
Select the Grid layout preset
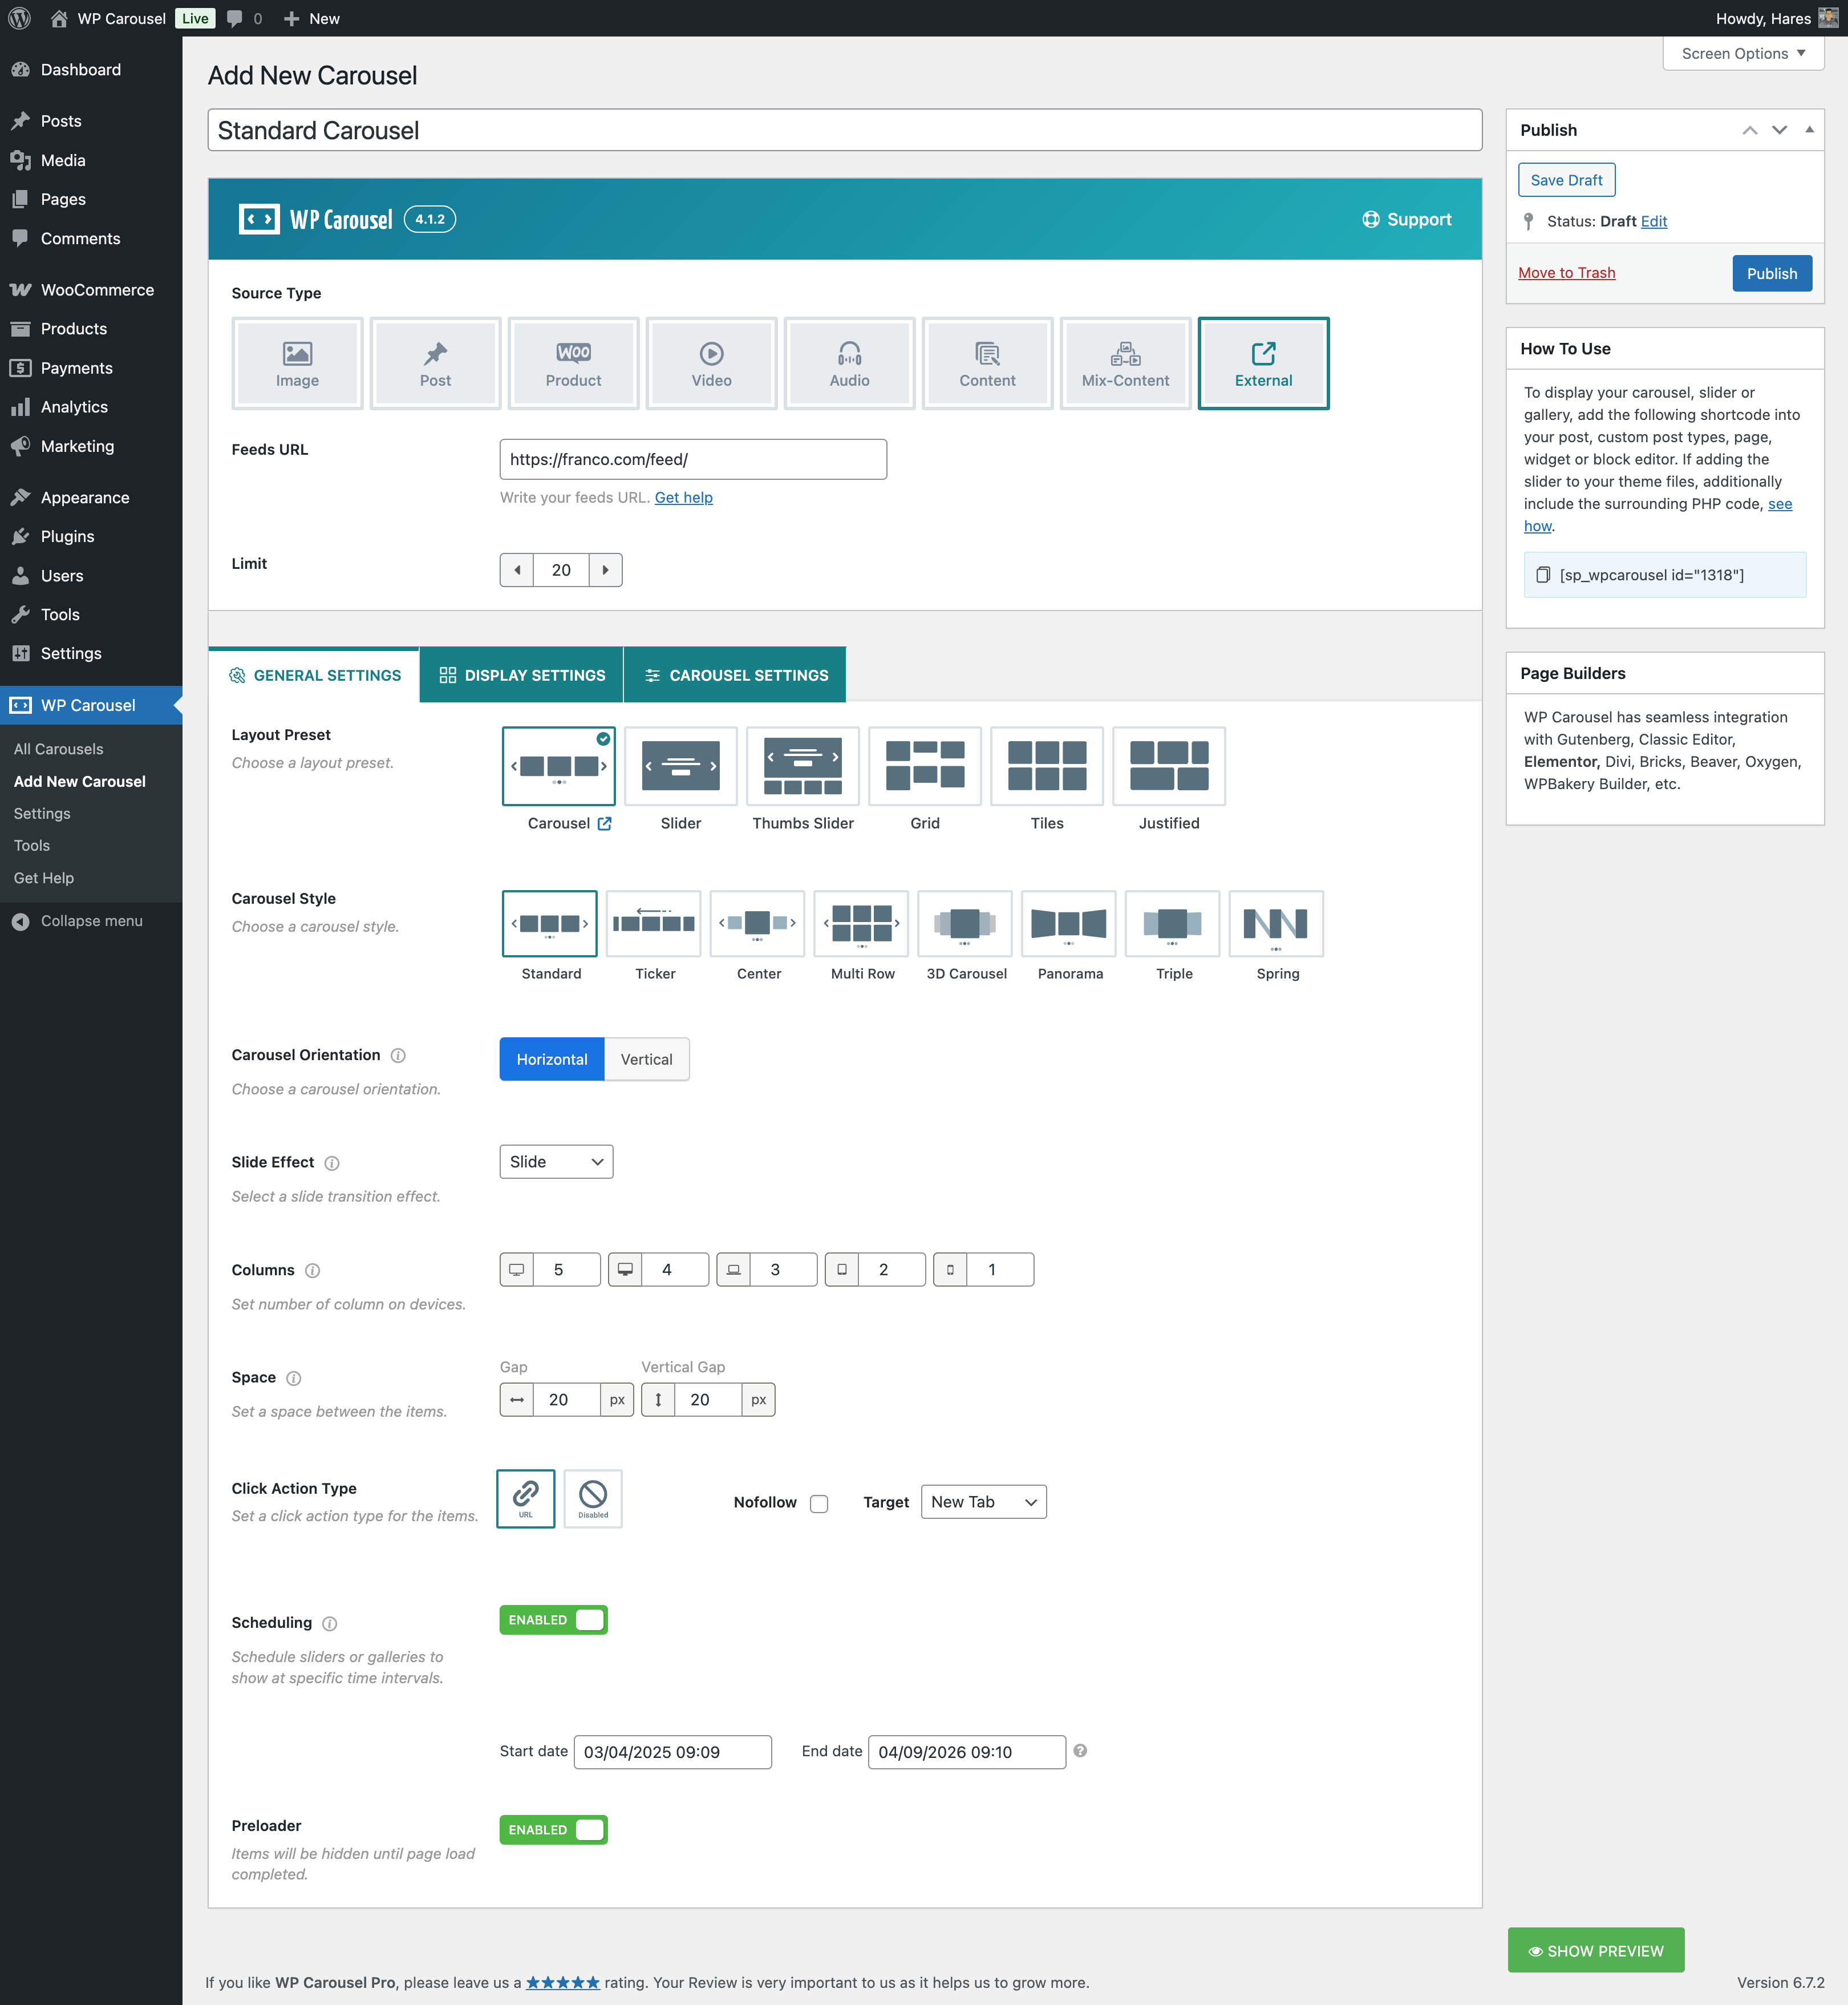click(x=925, y=766)
